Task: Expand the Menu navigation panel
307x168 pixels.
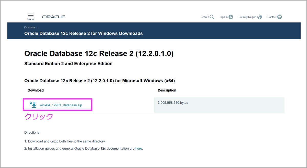Action: pyautogui.click(x=30, y=17)
